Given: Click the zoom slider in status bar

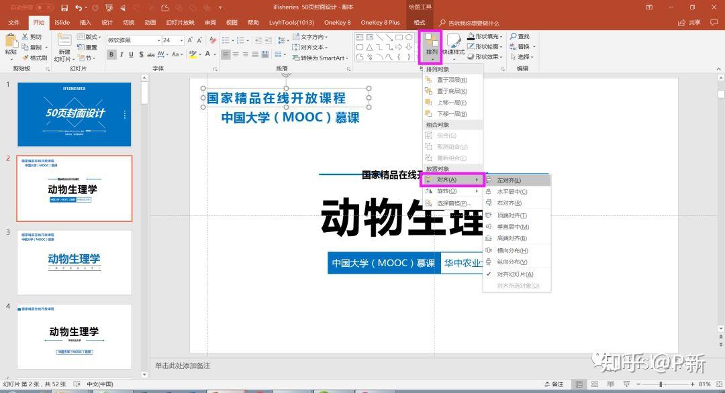Looking at the screenshot, I should (x=664, y=384).
